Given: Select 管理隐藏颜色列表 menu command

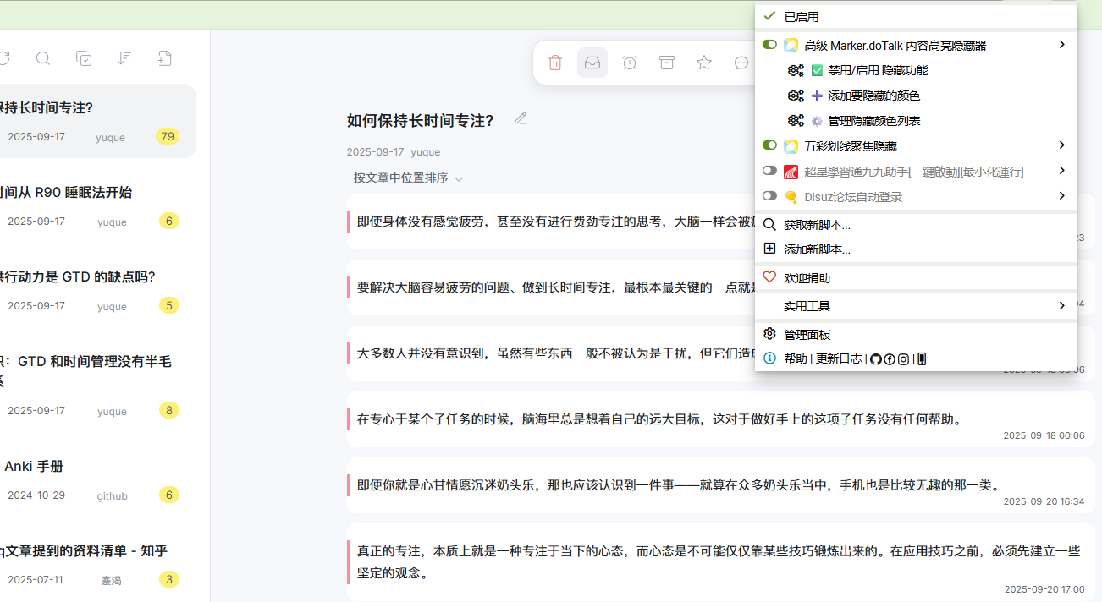Looking at the screenshot, I should tap(873, 121).
